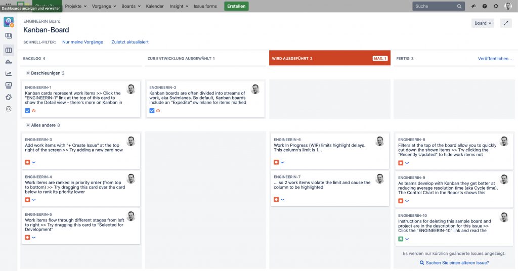Open the feedback megaphone icon in header
The height and width of the screenshot is (271, 518).
click(x=473, y=6)
